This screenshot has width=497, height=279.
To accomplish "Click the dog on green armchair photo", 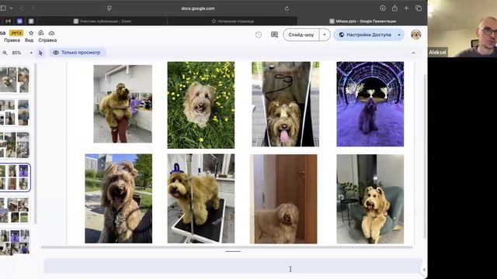I will (370, 199).
